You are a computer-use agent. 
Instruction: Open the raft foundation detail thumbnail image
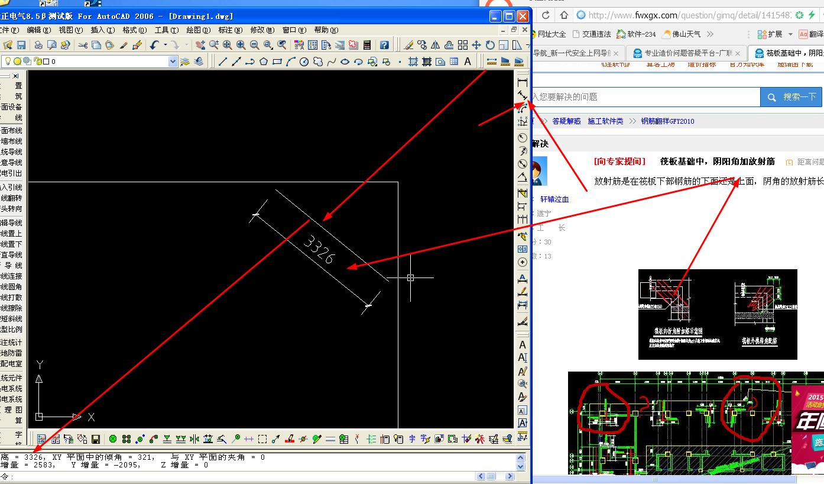718,314
